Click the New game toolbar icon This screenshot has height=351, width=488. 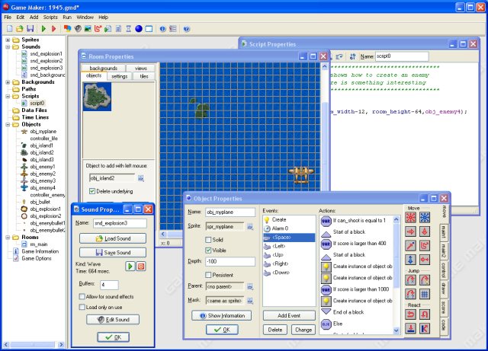click(10, 29)
